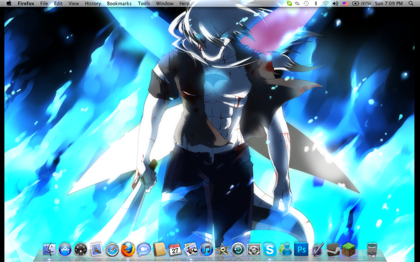Open the purple pen app in dock
Viewport: 420px width, 262px height.
317,250
